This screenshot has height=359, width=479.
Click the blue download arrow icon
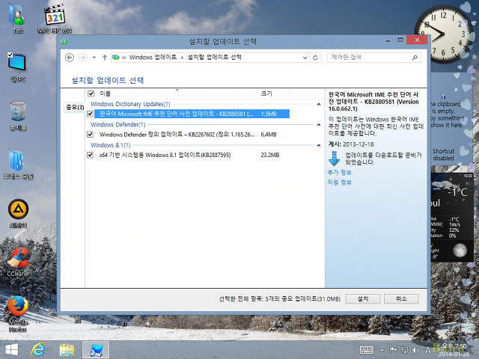point(335,159)
